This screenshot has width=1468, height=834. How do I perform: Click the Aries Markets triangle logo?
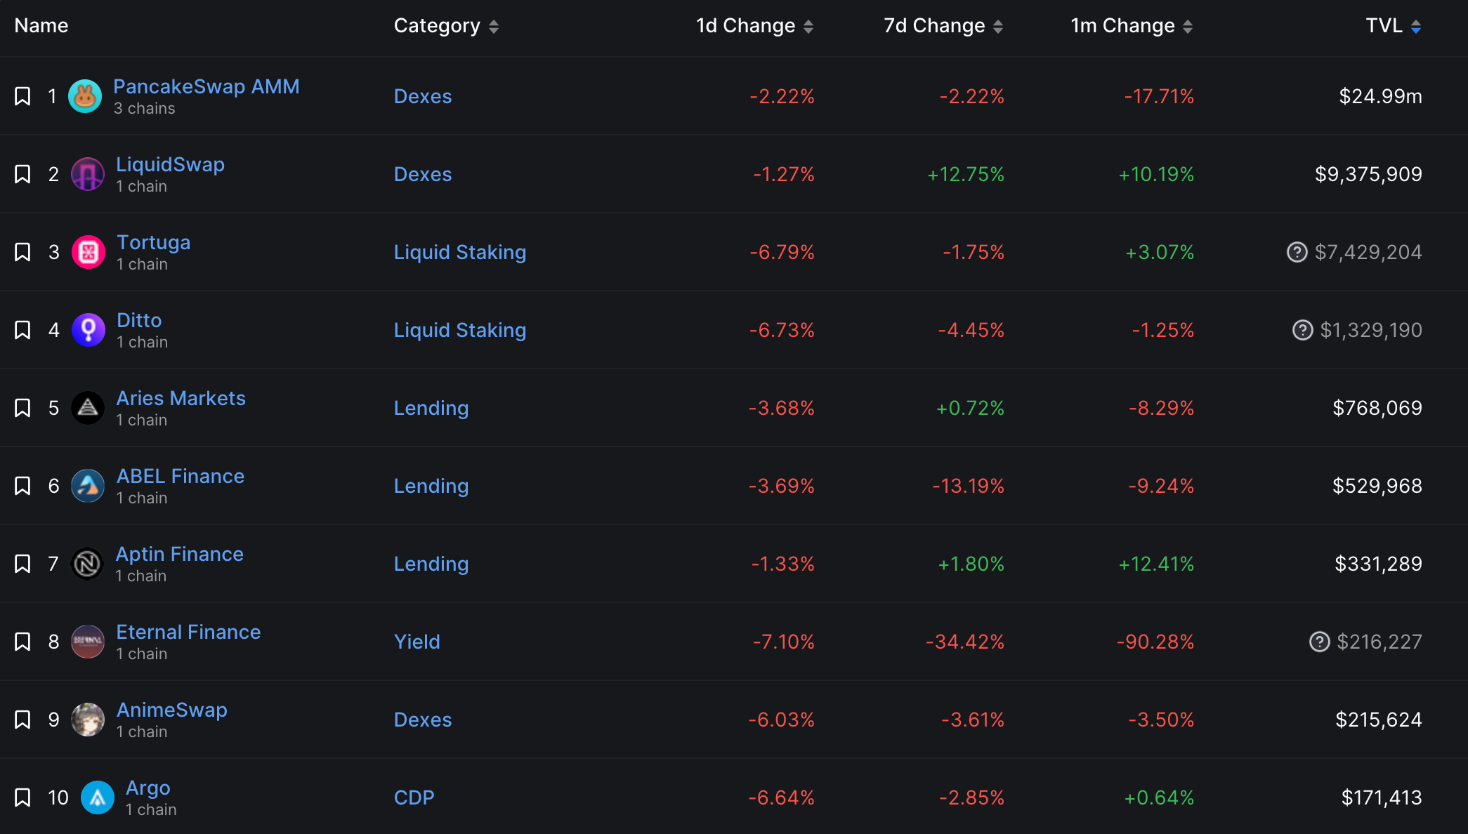click(88, 408)
